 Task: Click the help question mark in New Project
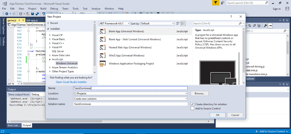[x=231, y=17]
